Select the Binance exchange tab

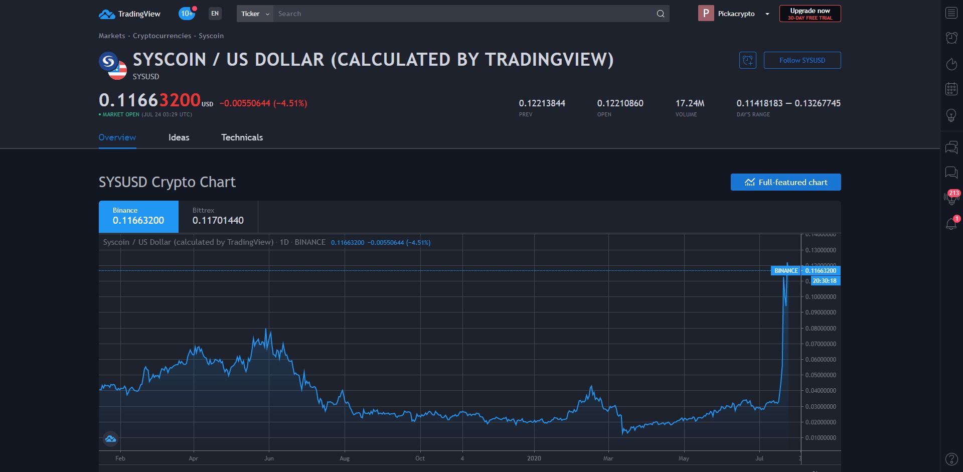(138, 217)
